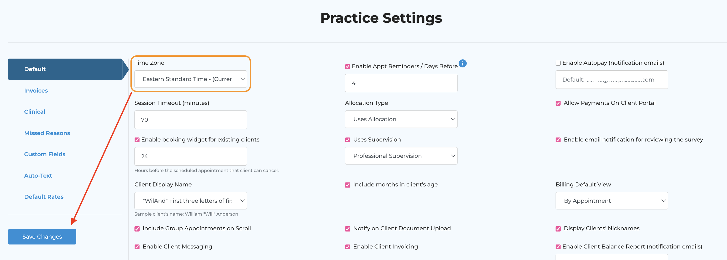Toggle Allow Payments On Client Portal

click(558, 103)
